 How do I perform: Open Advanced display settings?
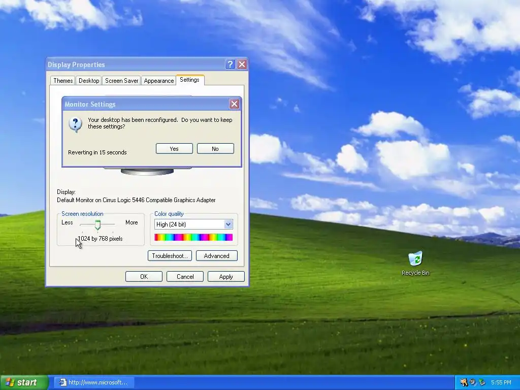point(216,256)
